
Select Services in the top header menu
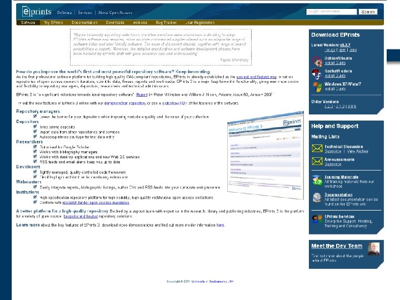(x=84, y=12)
